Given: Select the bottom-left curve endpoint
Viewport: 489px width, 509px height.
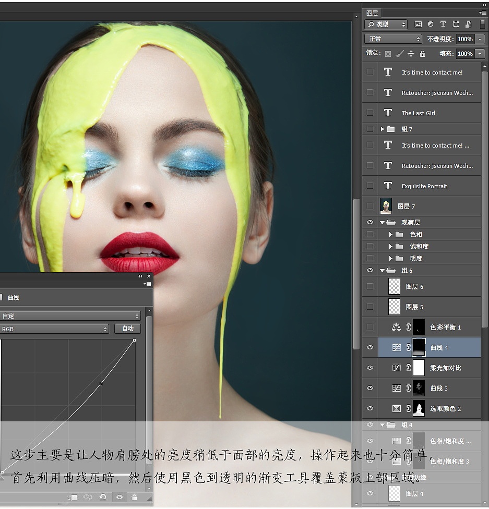Looking at the screenshot, I should click(x=2, y=472).
